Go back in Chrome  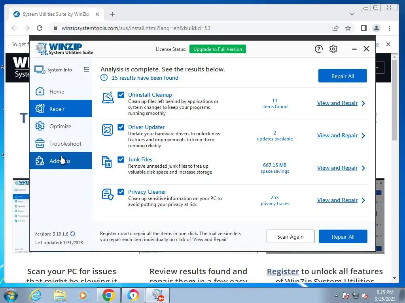click(x=14, y=28)
